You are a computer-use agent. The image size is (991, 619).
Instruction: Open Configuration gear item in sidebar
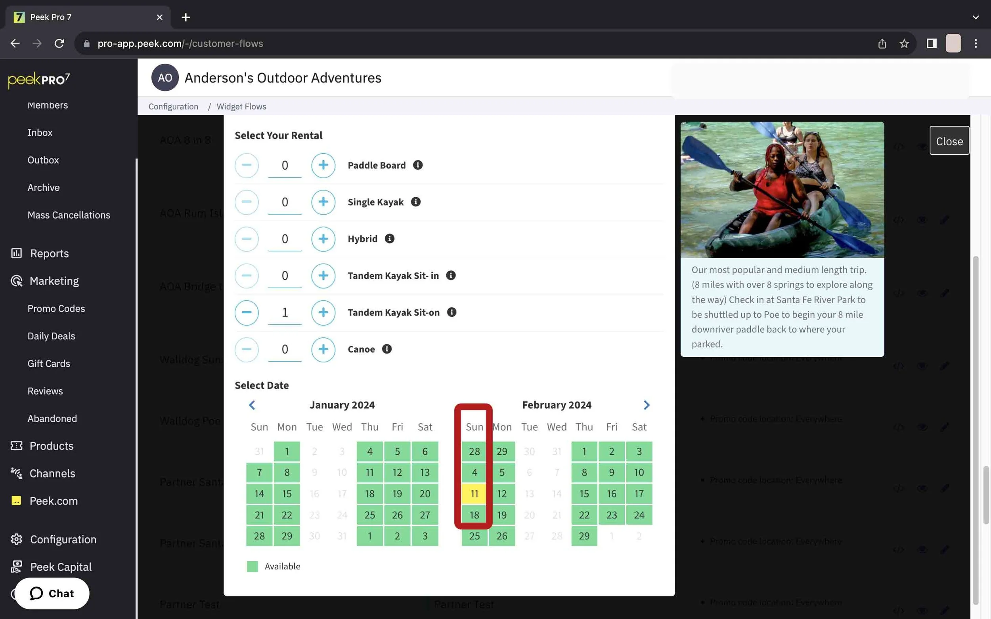point(63,539)
